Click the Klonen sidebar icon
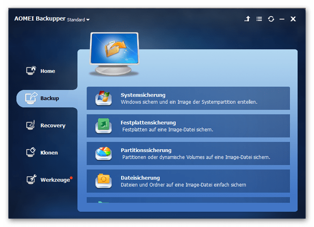Viewport: 314px width, 227px height. click(x=31, y=152)
